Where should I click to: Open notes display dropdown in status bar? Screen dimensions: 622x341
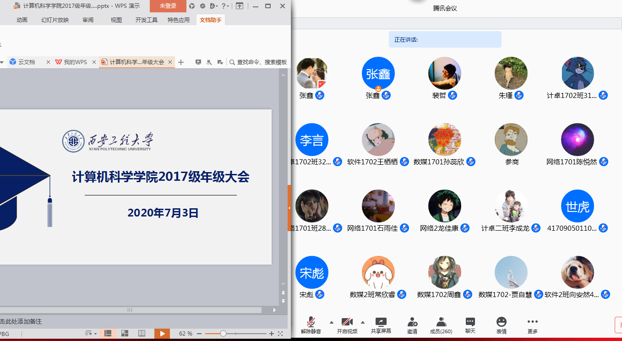91,334
